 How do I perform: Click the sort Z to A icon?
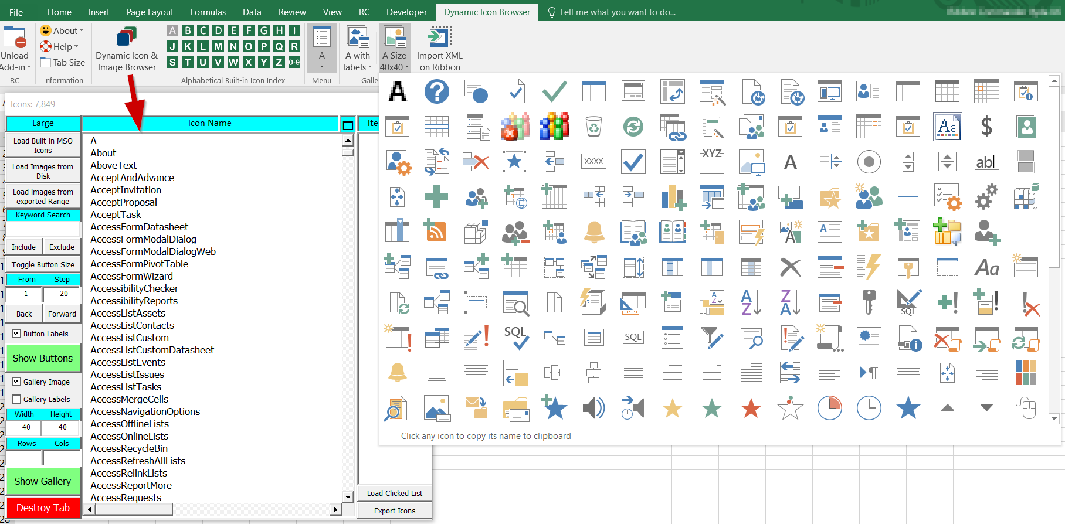point(791,302)
